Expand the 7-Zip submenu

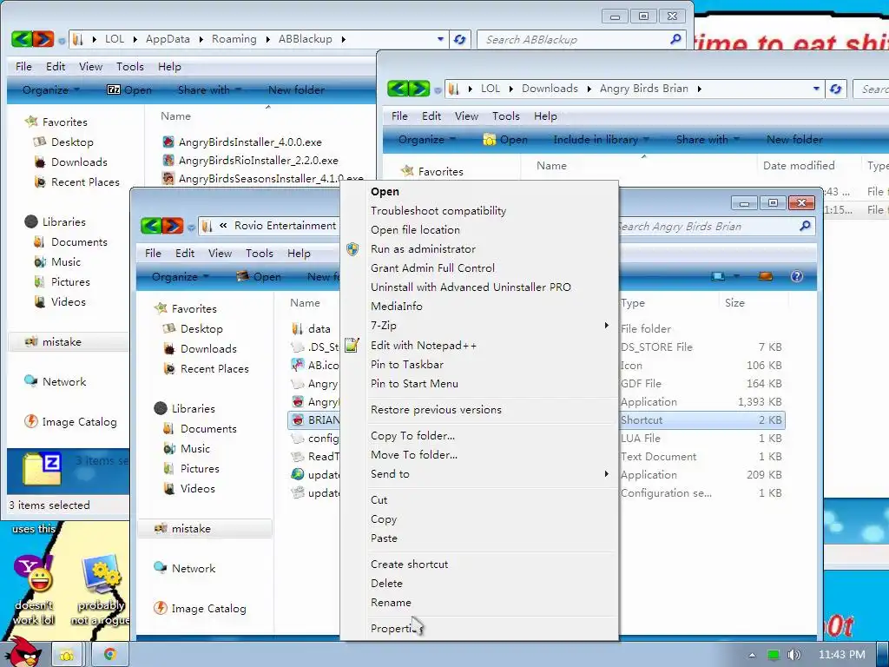pyautogui.click(x=606, y=326)
